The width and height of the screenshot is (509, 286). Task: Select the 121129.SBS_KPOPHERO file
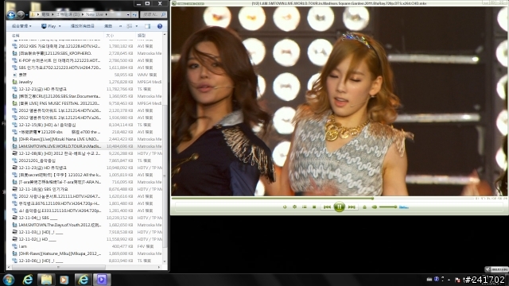87,53
